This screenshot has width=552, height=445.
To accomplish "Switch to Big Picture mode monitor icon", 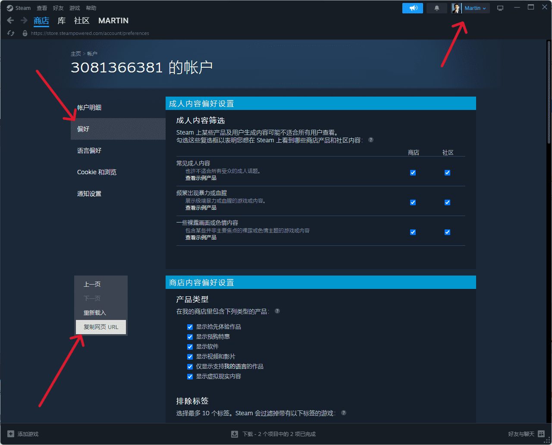I will coord(500,8).
